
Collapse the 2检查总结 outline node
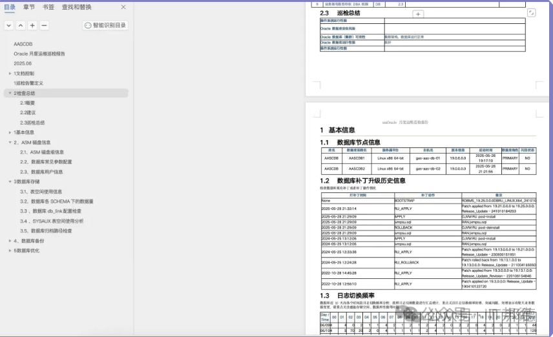(10, 93)
